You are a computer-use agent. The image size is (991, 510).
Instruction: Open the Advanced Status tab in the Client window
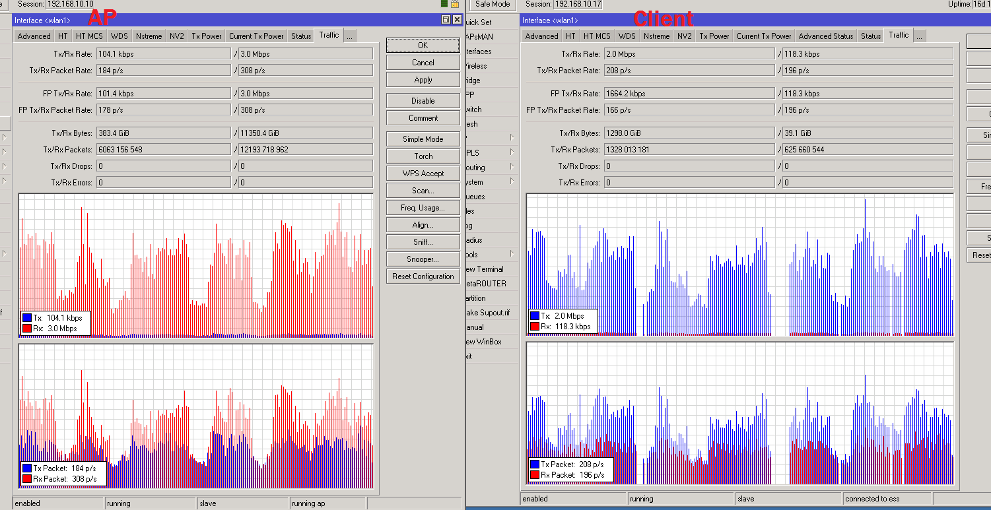tap(825, 36)
